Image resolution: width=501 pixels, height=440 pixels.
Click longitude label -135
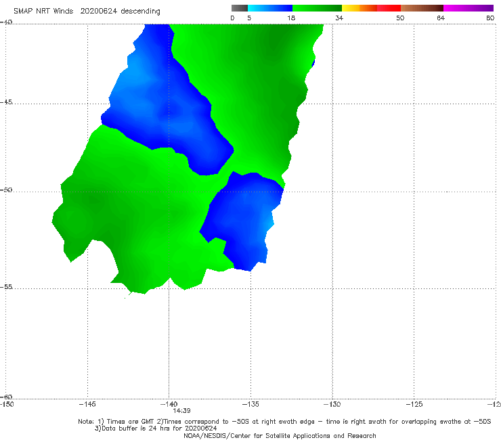pos(250,405)
